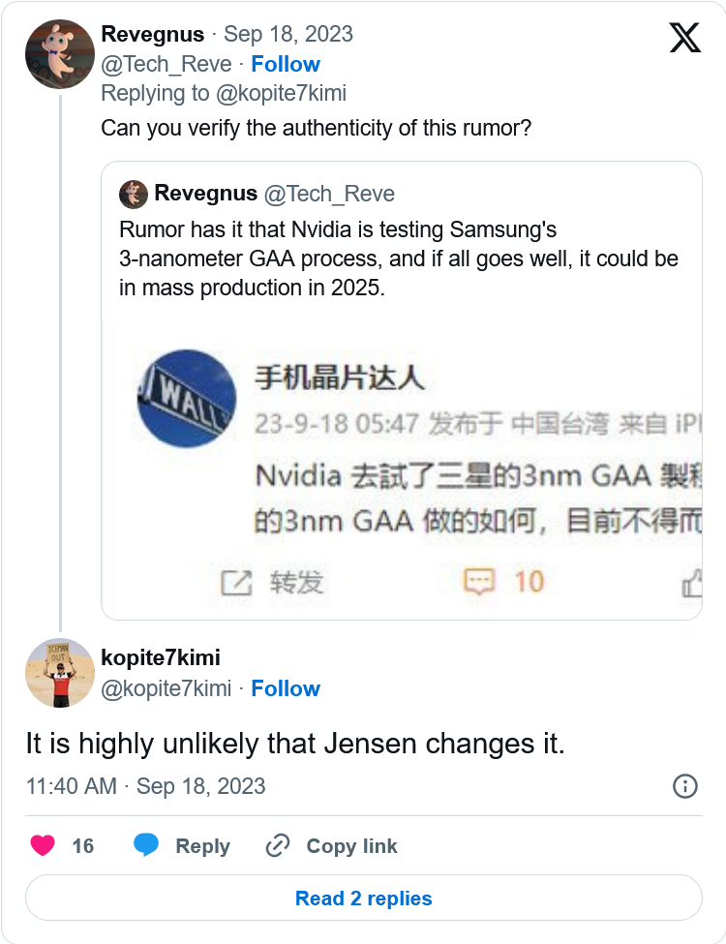Screen dimensions: 726x944
Task: Open Revegnus profile avatar at top
Action: [x=59, y=54]
